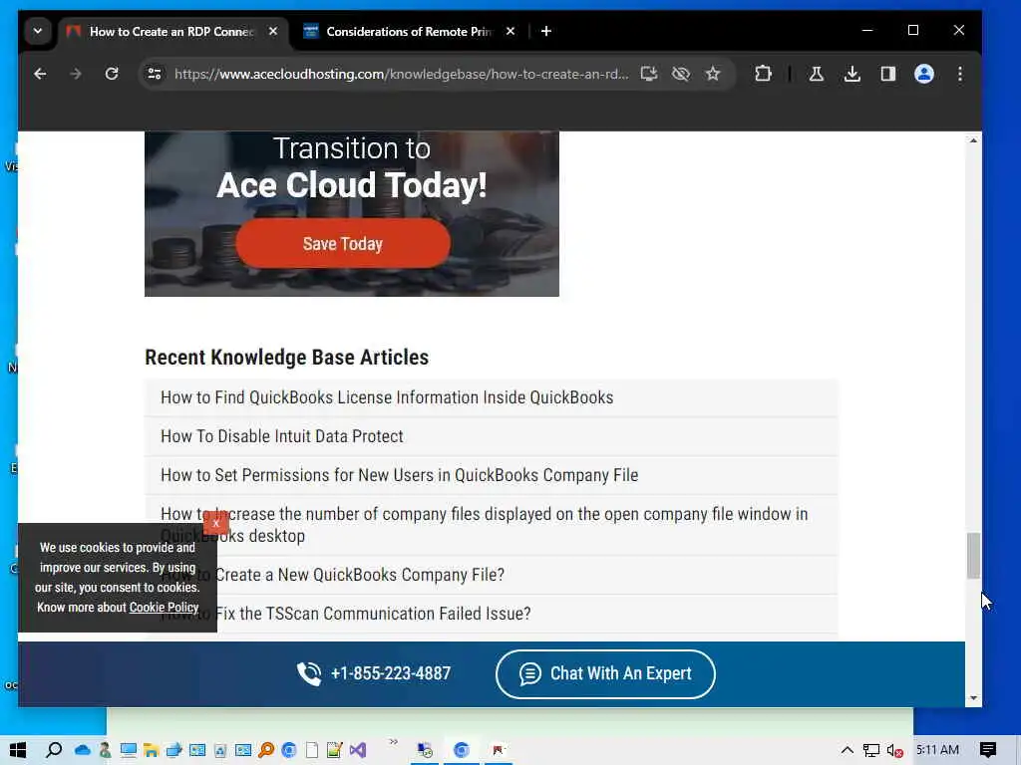The width and height of the screenshot is (1021, 765).
Task: Click the install app icon in address bar
Action: pos(648,74)
